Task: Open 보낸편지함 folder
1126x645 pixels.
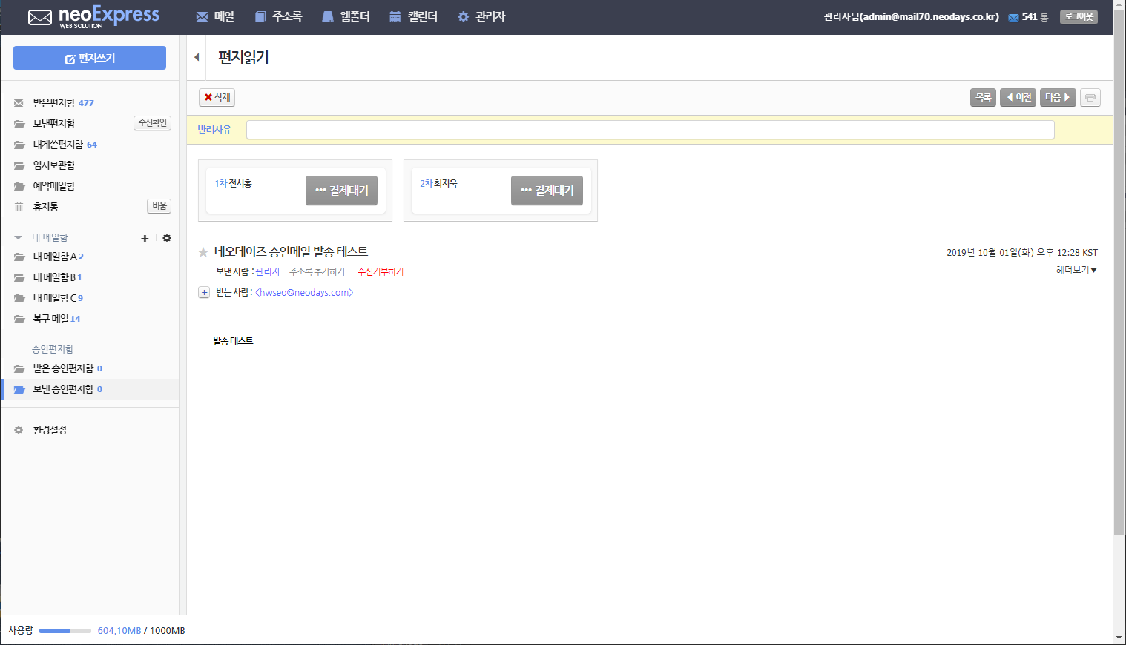Action: (53, 124)
